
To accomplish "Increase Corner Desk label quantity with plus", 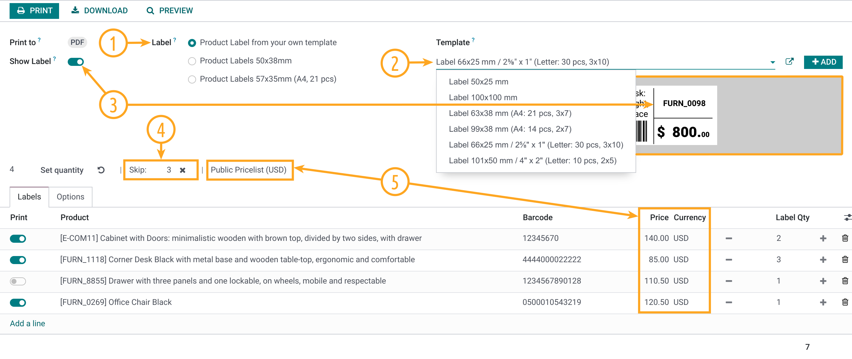I will [x=823, y=260].
